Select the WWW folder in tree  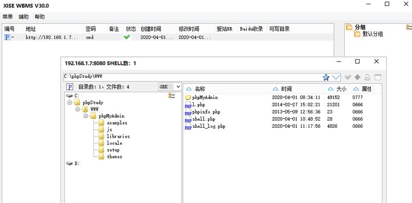(94, 109)
